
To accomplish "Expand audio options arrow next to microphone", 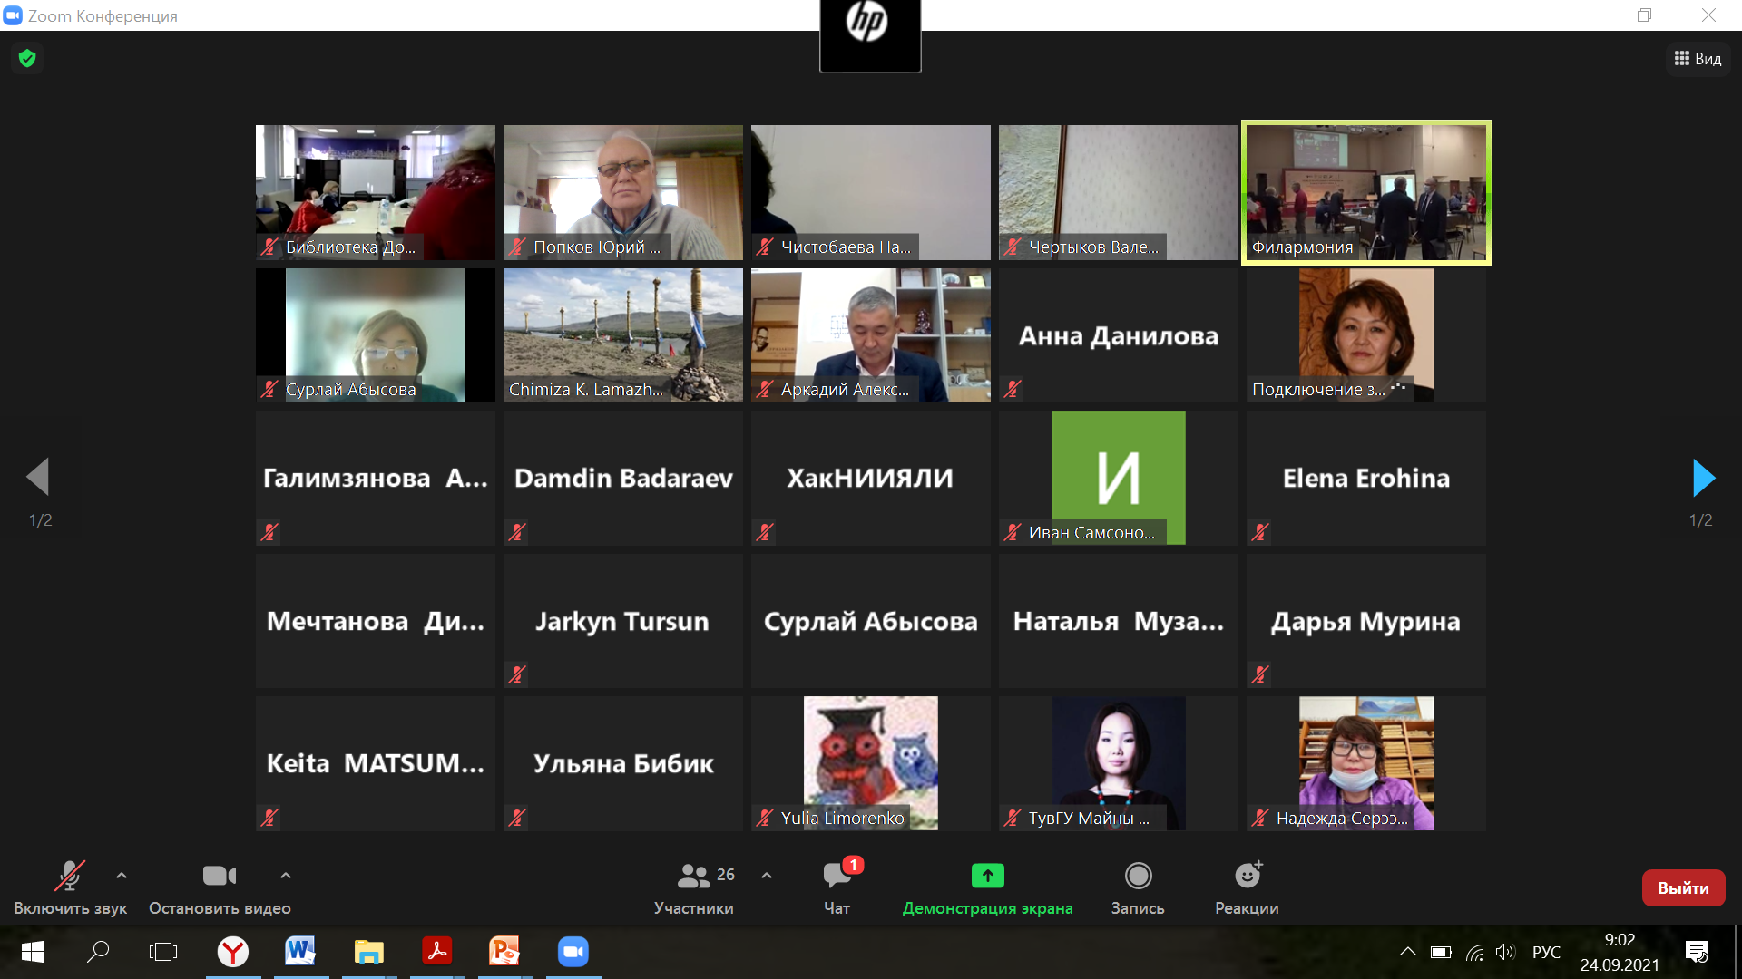I will 122,876.
